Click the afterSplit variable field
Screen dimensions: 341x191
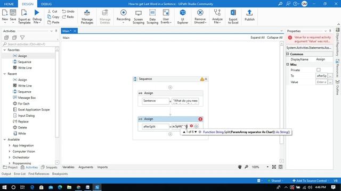point(156,126)
